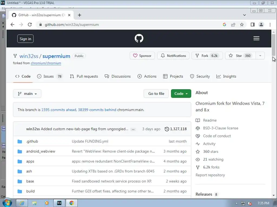Viewport: 277px width, 207px height.
Task: Open the chromium/chromium link
Action: tap(46, 63)
